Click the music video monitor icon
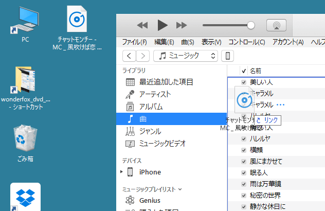325x211 pixels. tap(130, 144)
